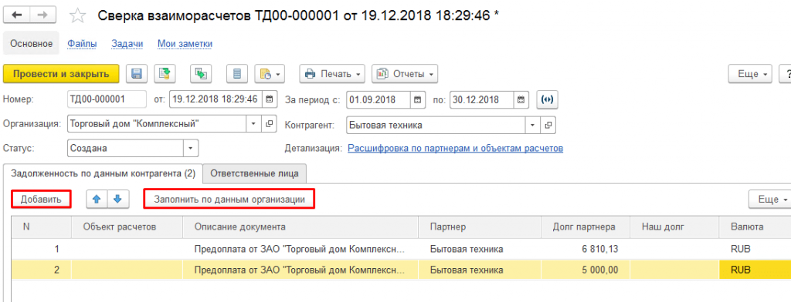791x302 pixels.
Task: Go back with the left arrow button
Action: [17, 15]
